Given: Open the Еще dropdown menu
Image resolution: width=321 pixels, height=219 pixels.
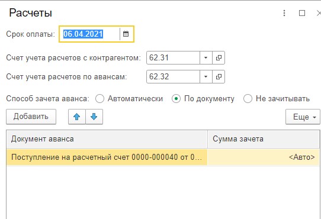Looking at the screenshot, I should click(x=303, y=117).
